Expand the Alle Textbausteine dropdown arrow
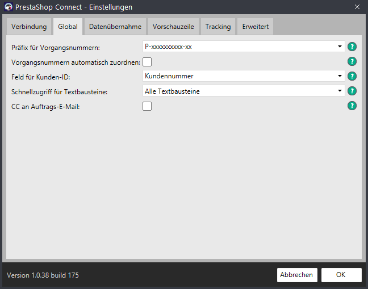This screenshot has height=289, width=368. (x=340, y=91)
